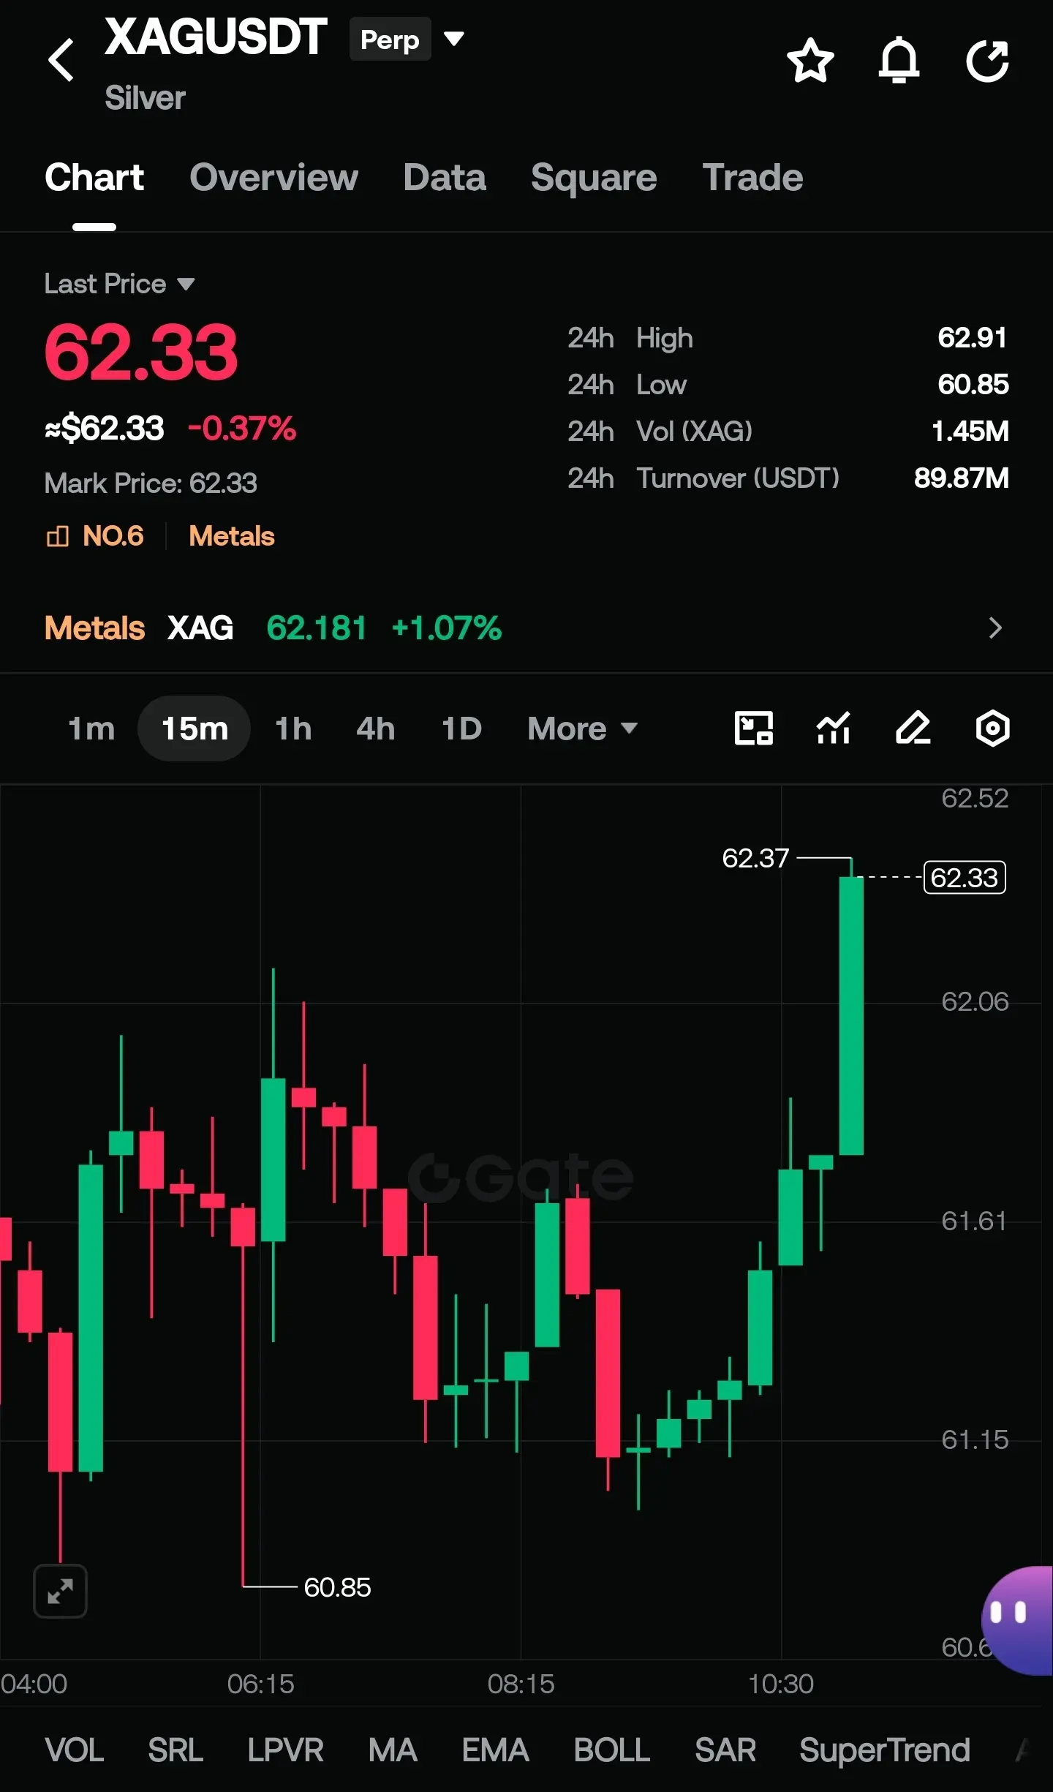The height and width of the screenshot is (1792, 1053).
Task: Toggle the LPVR indicator
Action: pos(285,1750)
